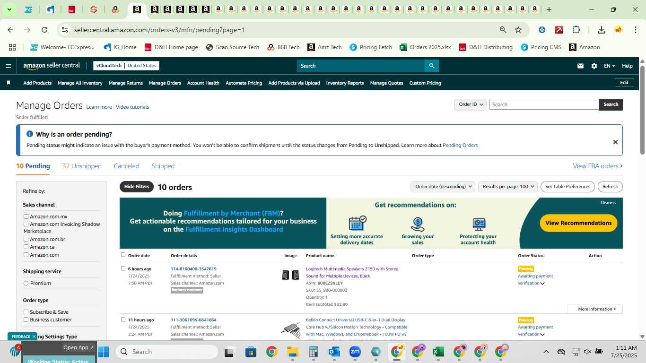Viewport: 646px width, 363px height.
Task: Open Excel from the taskbar
Action: 438,352
